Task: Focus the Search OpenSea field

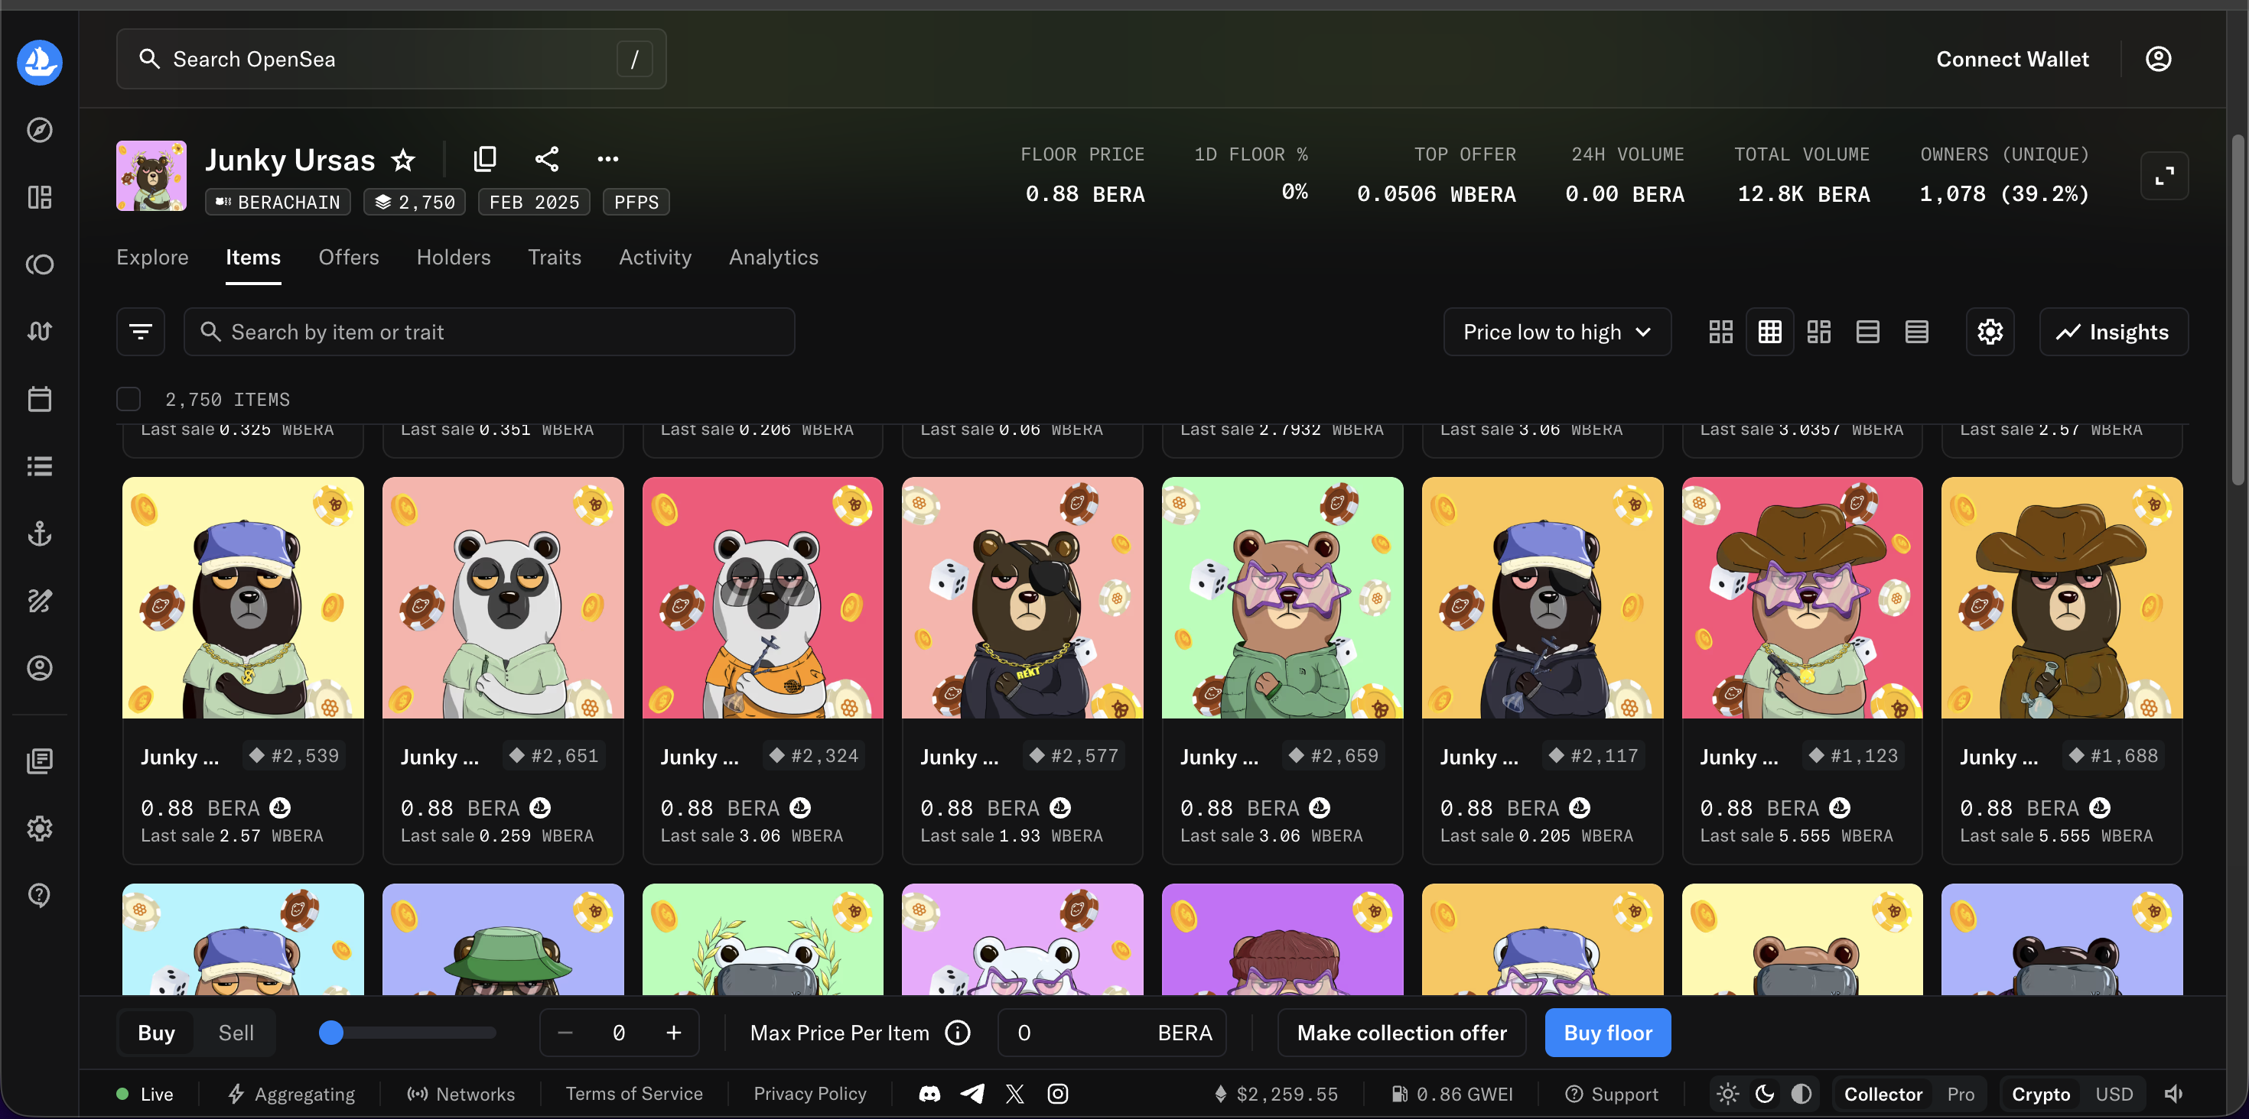Action: click(391, 58)
